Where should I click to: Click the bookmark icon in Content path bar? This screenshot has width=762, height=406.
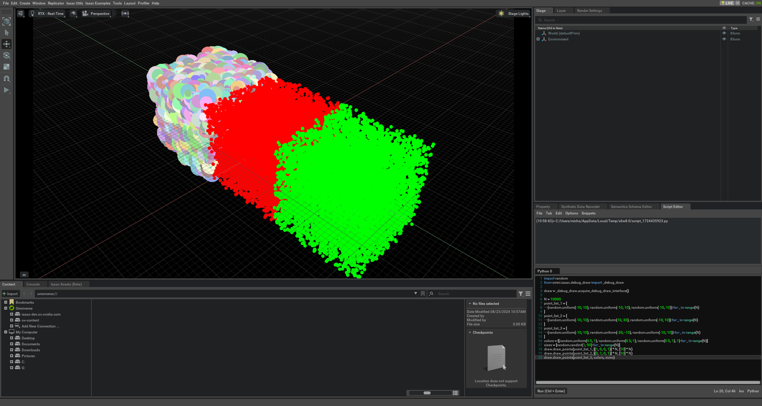pyautogui.click(x=423, y=294)
